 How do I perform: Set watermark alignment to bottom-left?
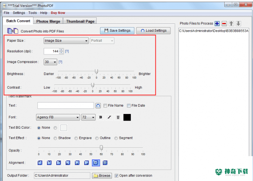68,163
